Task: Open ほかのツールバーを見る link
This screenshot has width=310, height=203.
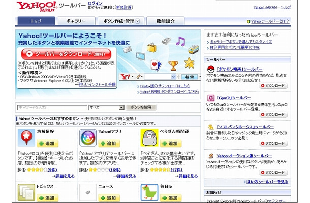Action: (x=267, y=182)
